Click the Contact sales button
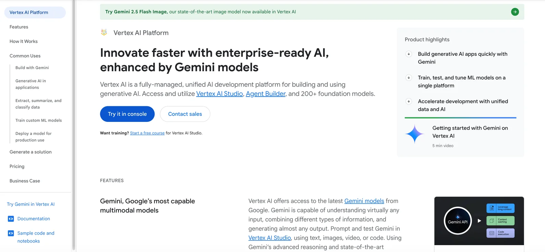Viewport: 545px width, 252px height. 185,114
